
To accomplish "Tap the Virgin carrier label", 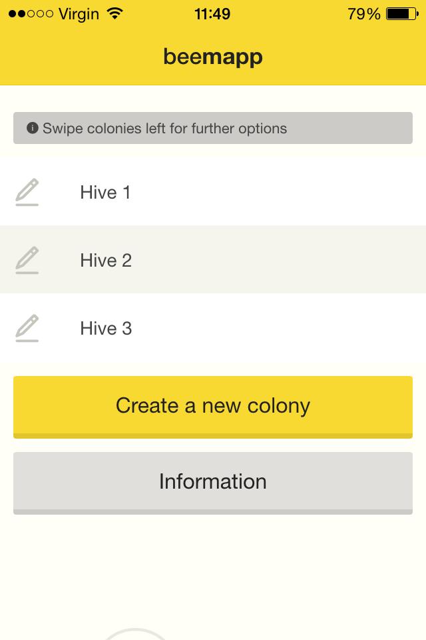I will pyautogui.click(x=79, y=13).
